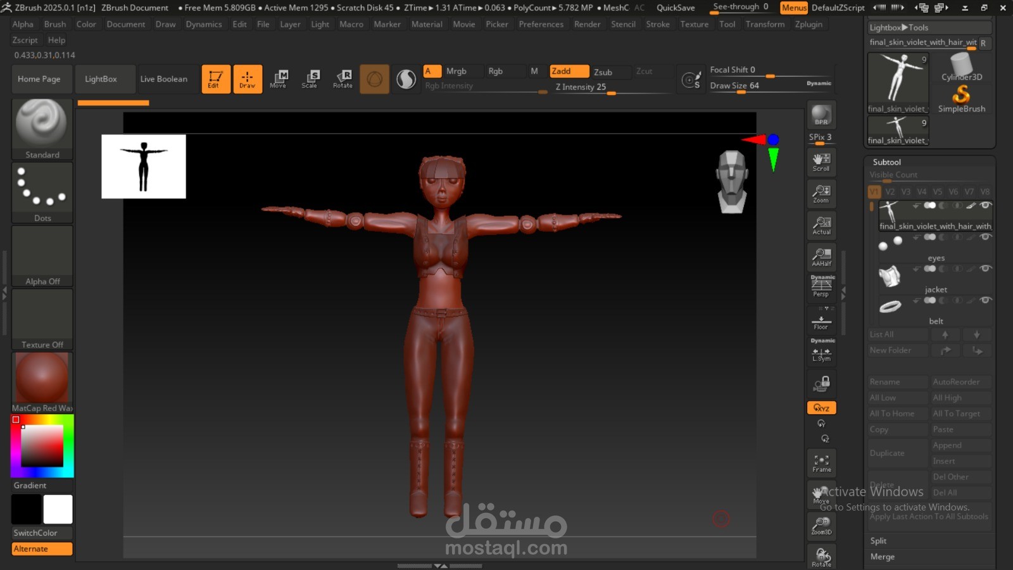Expand the Merge section

tap(882, 557)
